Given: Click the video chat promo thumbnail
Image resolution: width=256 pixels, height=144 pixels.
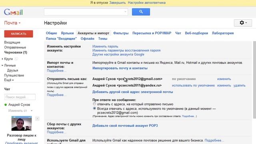Looking at the screenshot, I should tap(21, 124).
